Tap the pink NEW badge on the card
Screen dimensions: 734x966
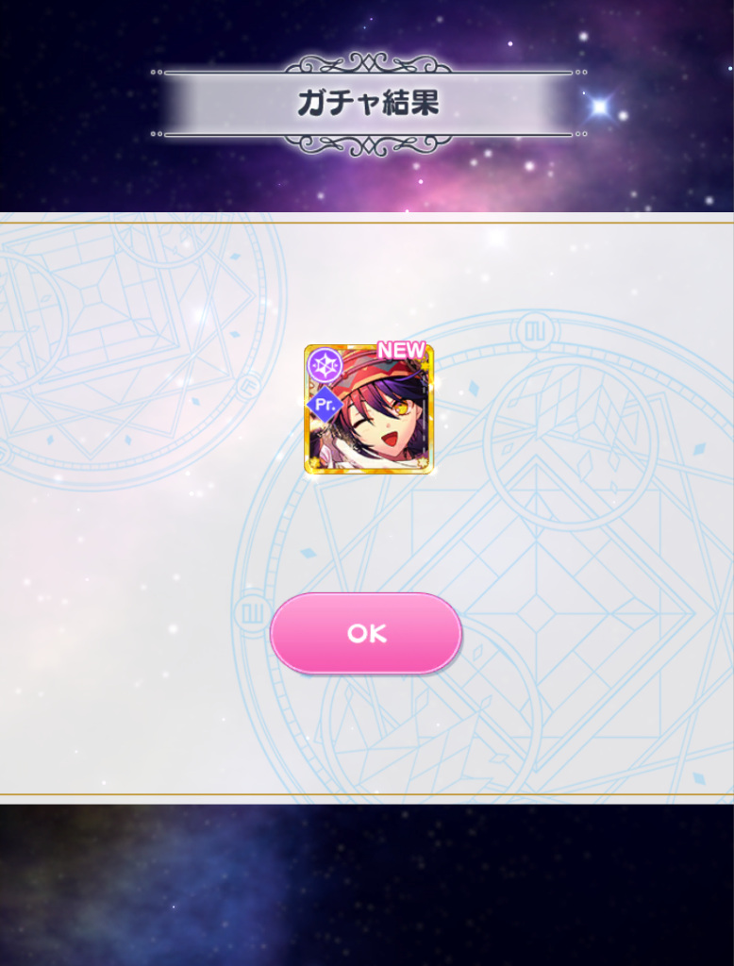click(x=401, y=350)
